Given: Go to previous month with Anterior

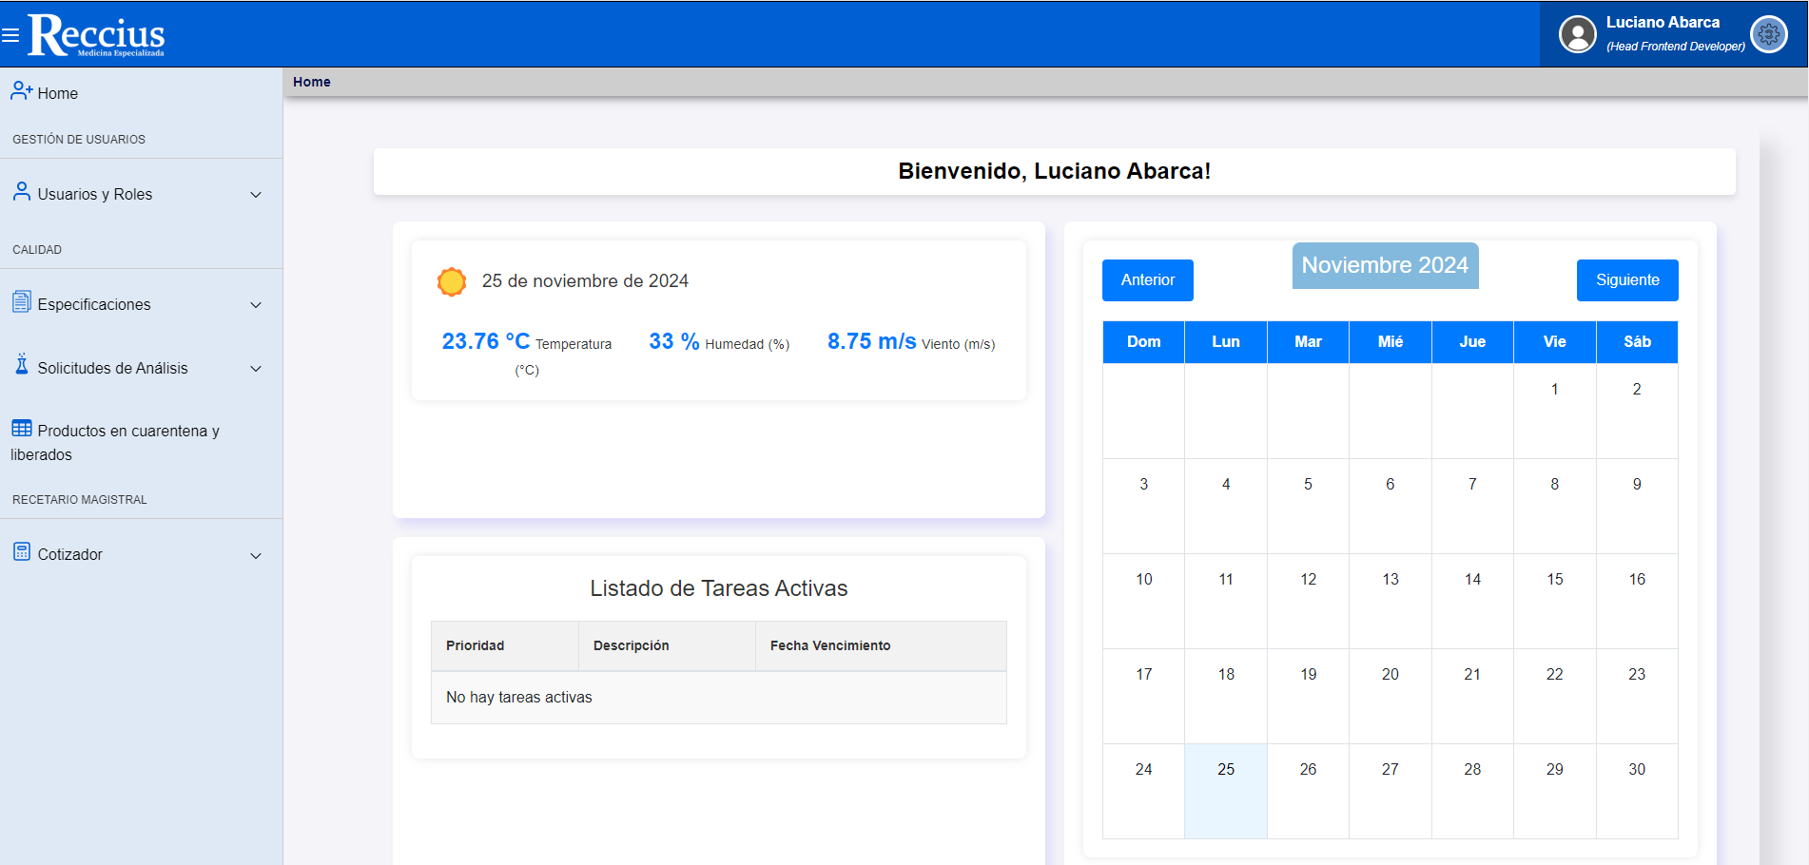Looking at the screenshot, I should tap(1147, 280).
